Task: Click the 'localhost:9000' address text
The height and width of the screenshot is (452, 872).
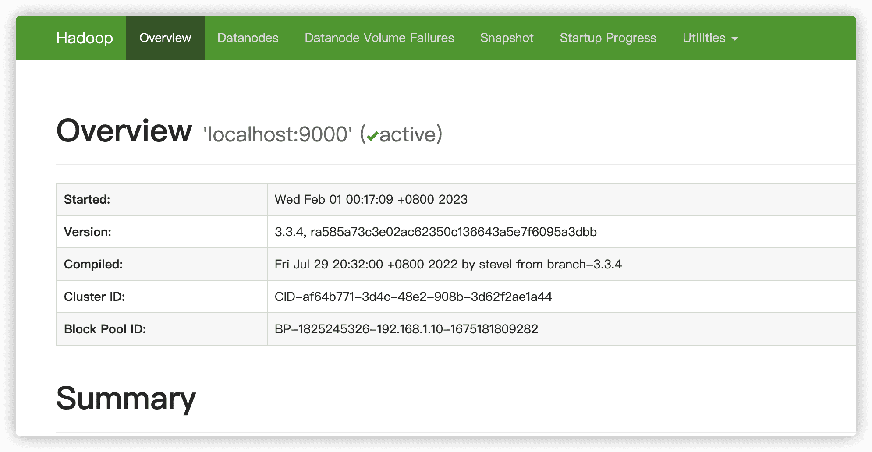Action: 277,134
